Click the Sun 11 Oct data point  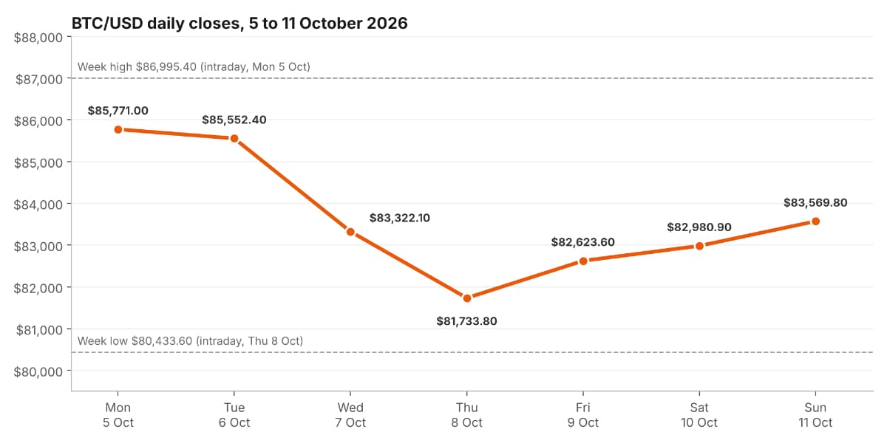pos(815,221)
